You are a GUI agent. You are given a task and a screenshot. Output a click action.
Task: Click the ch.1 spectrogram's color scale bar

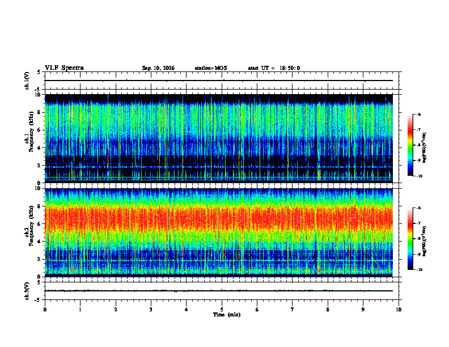click(x=410, y=145)
